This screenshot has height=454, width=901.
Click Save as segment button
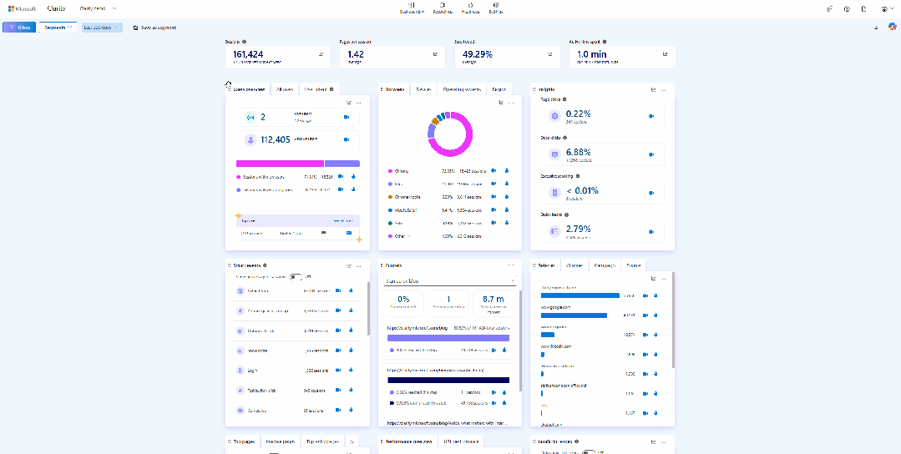[154, 28]
